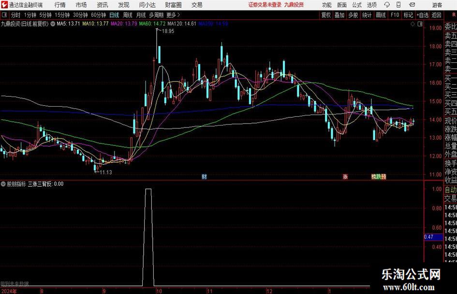Image resolution: width=457 pixels, height=294 pixels.
Task: Click the MA5: 13.71 indicator label
Action: coord(69,24)
